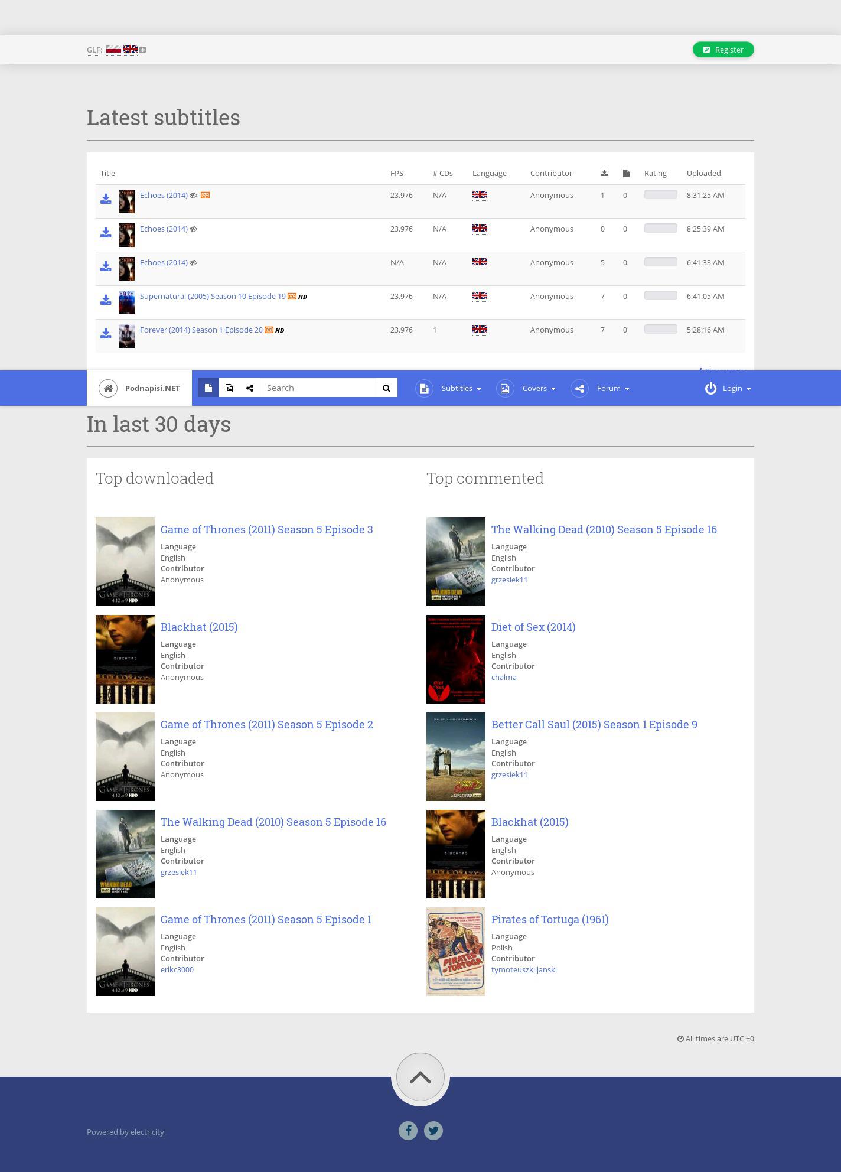Select the subtitles search type toggle
The image size is (841, 1172).
coord(208,388)
